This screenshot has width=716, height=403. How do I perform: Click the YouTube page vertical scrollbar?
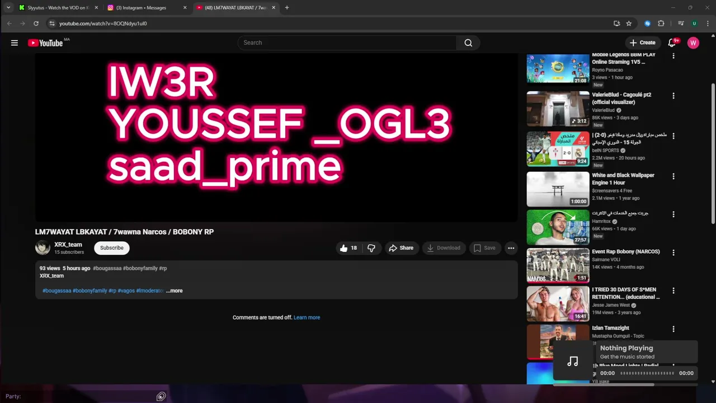point(713,154)
